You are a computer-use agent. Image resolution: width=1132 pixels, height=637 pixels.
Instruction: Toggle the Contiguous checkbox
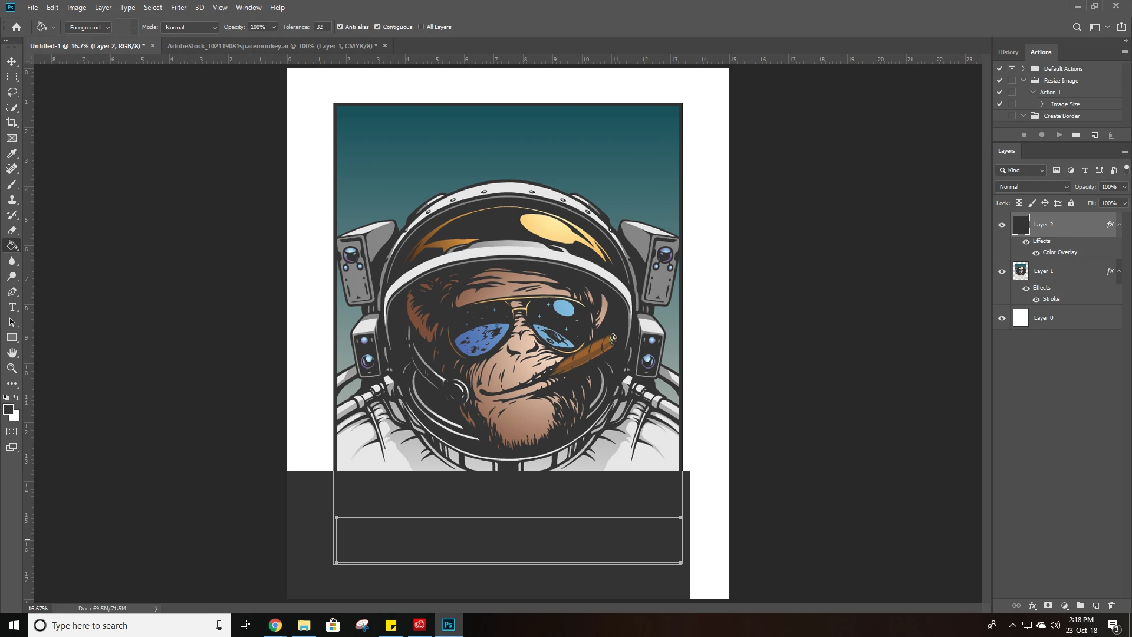pos(377,27)
